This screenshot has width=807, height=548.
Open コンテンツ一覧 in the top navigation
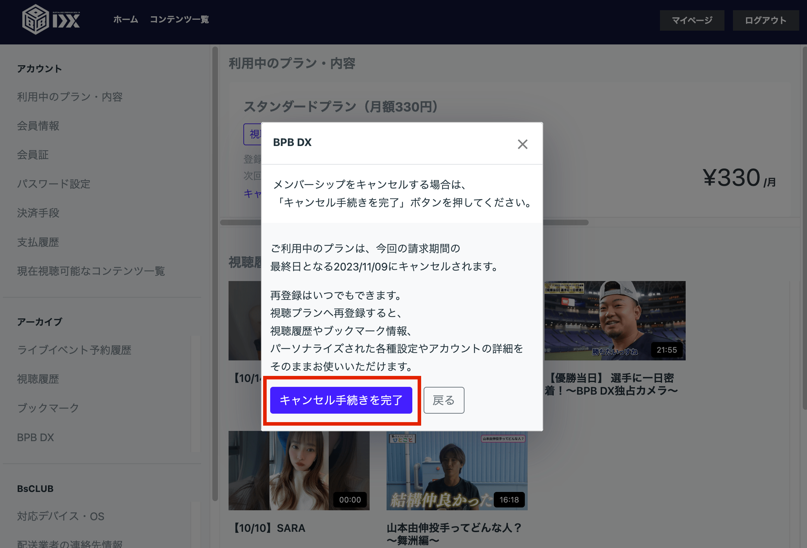pyautogui.click(x=179, y=19)
